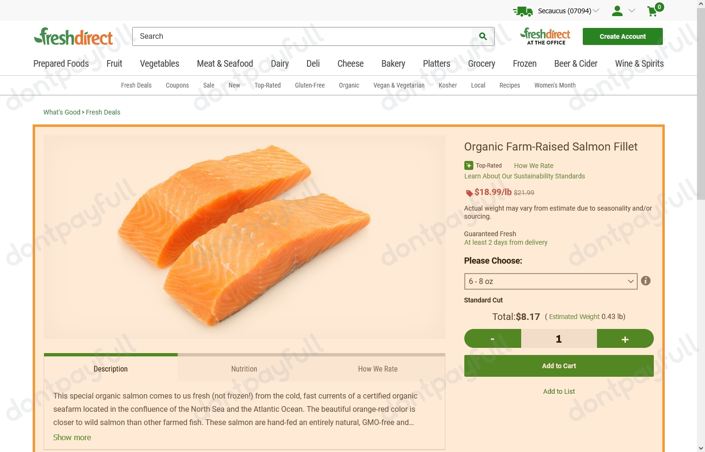Open the How We Rate tab

click(x=378, y=369)
